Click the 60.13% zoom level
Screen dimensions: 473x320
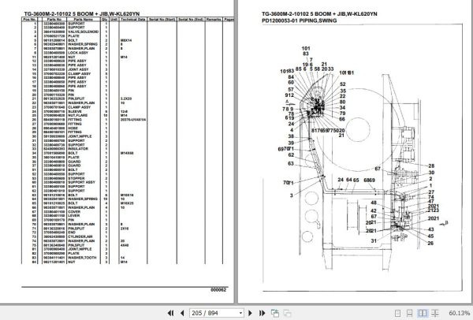(459, 314)
